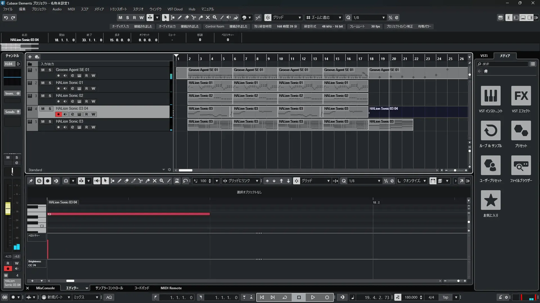This screenshot has height=303, width=540.
Task: Open the MIDI menu
Action: pyautogui.click(x=71, y=9)
